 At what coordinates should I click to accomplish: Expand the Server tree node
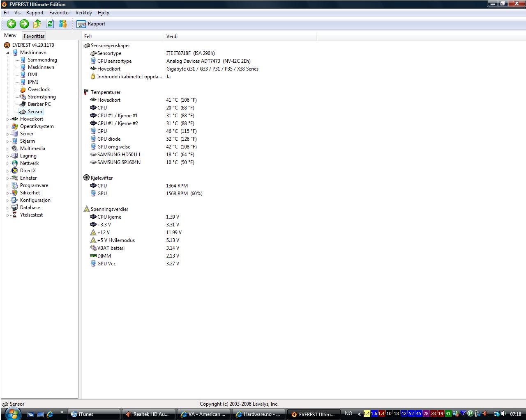tap(7, 134)
